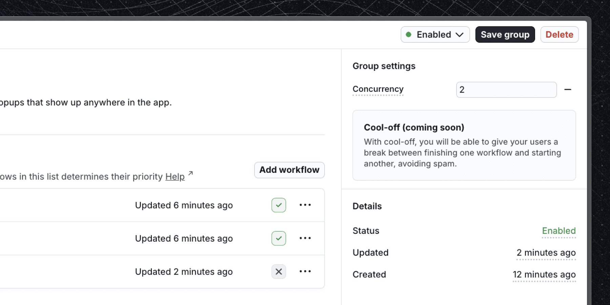Remove the Concurrency setting with minus icon
The width and height of the screenshot is (610, 305).
[x=568, y=90]
